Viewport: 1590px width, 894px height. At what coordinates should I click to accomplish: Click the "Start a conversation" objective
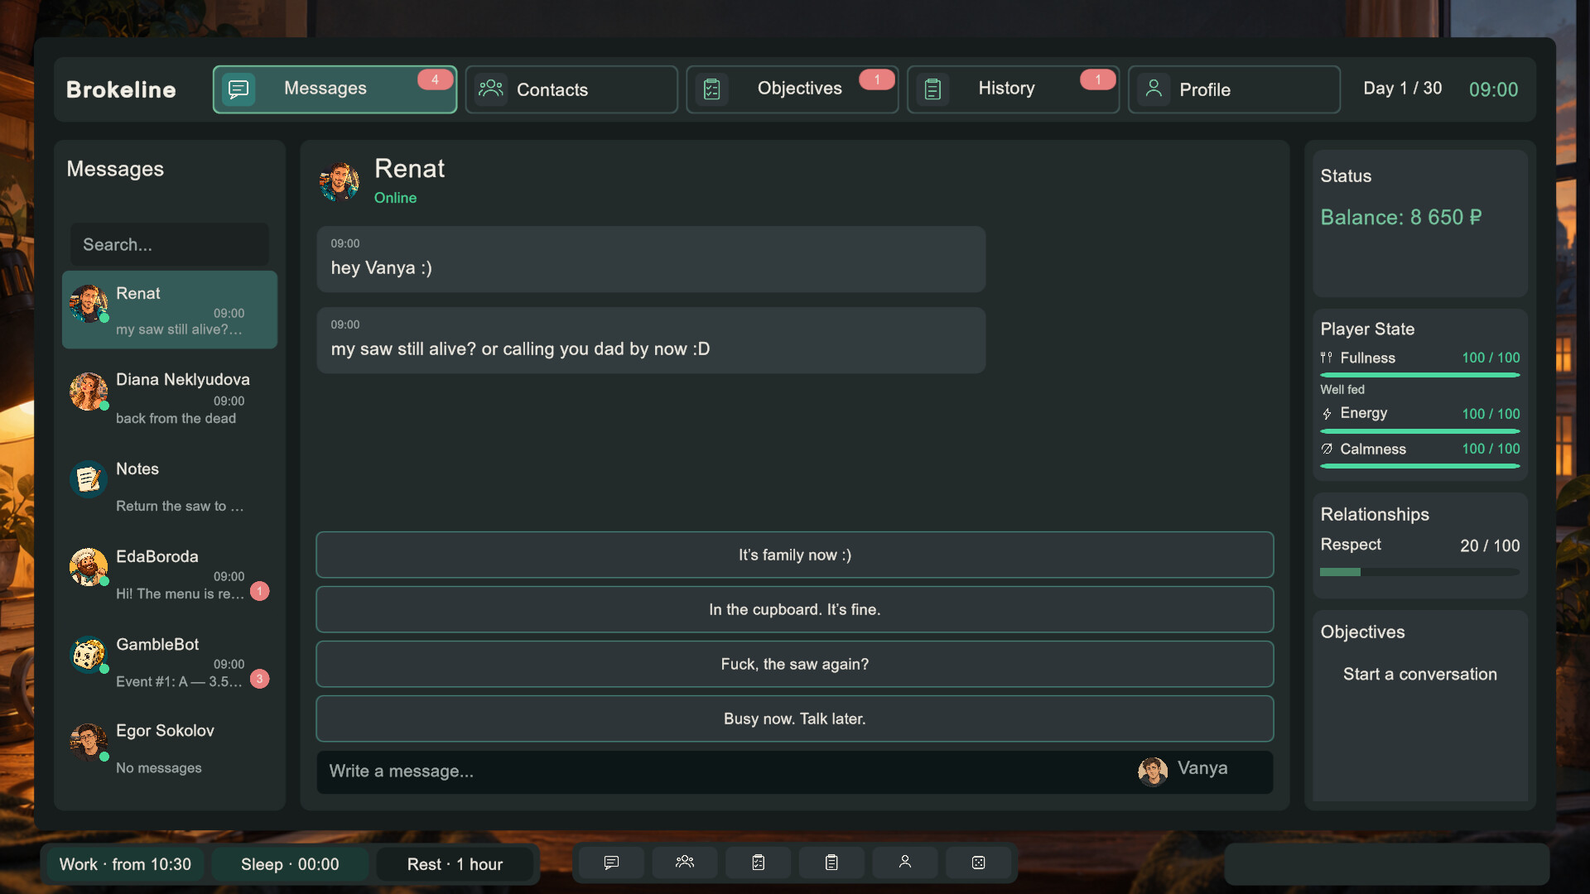[1419, 674]
